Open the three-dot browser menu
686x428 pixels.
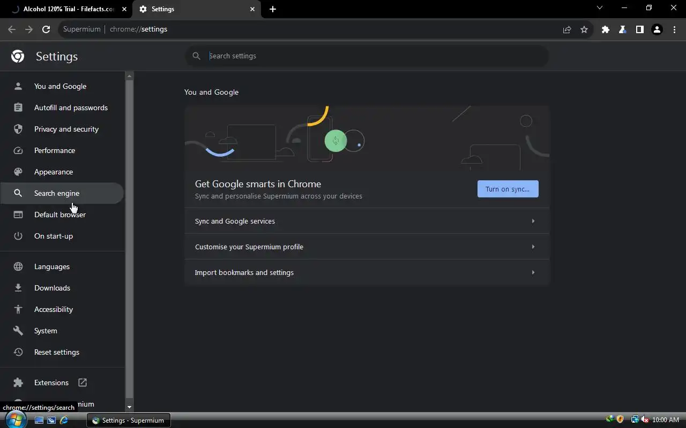675,29
